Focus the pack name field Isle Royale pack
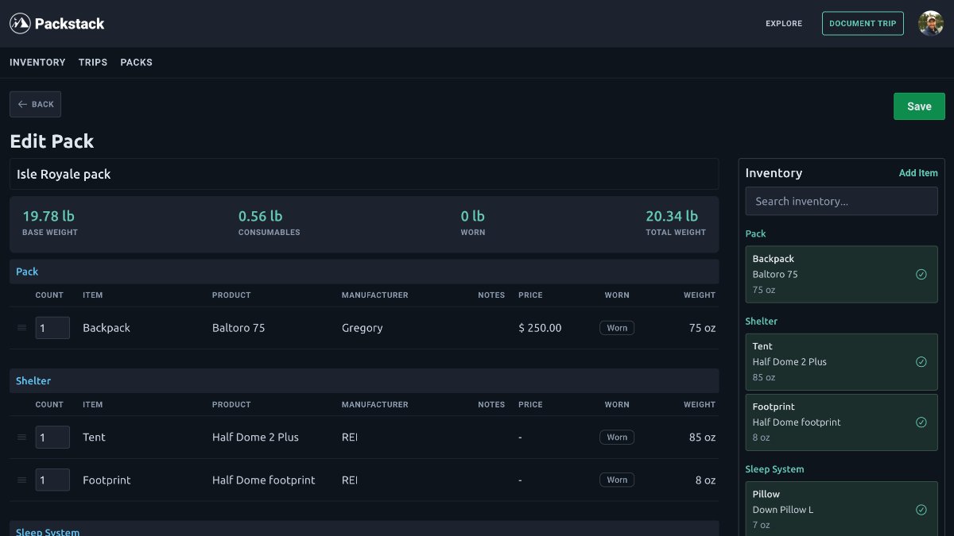Screen dimensions: 954x536 (364, 175)
